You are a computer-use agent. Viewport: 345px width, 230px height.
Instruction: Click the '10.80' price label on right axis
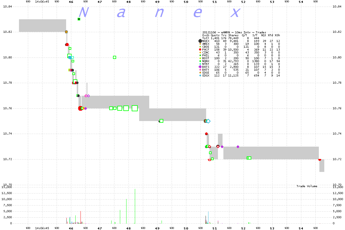point(337,57)
